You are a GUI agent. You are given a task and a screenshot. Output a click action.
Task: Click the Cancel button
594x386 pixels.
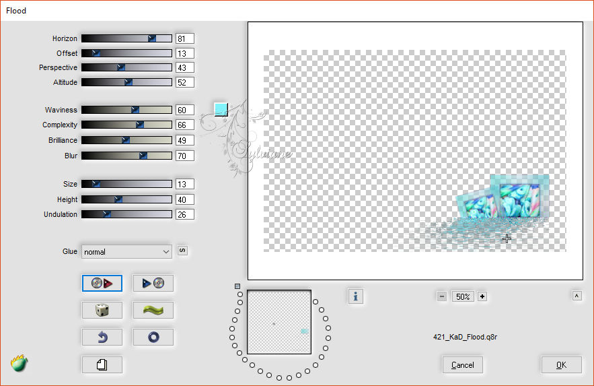[463, 364]
